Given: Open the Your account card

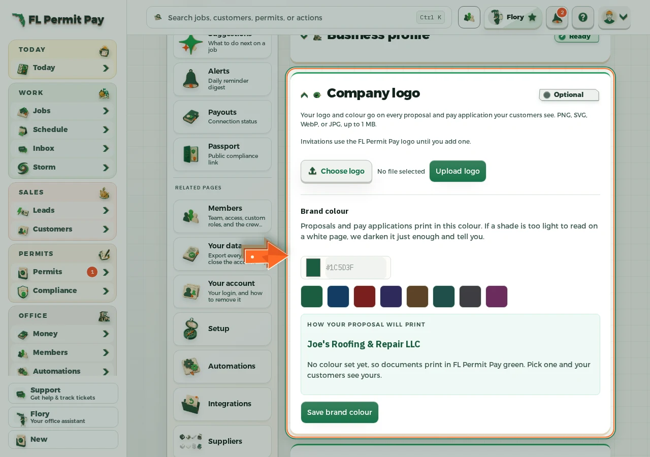Looking at the screenshot, I should coord(222,291).
